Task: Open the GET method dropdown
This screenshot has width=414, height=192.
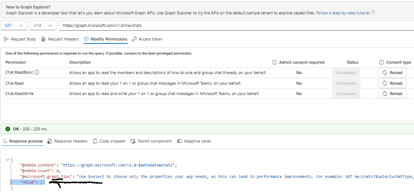Action: [x=14, y=26]
